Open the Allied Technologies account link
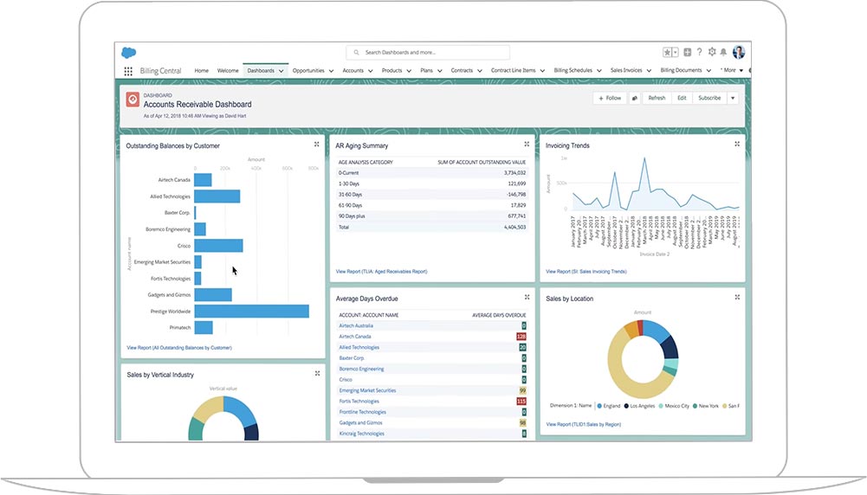 click(x=359, y=348)
